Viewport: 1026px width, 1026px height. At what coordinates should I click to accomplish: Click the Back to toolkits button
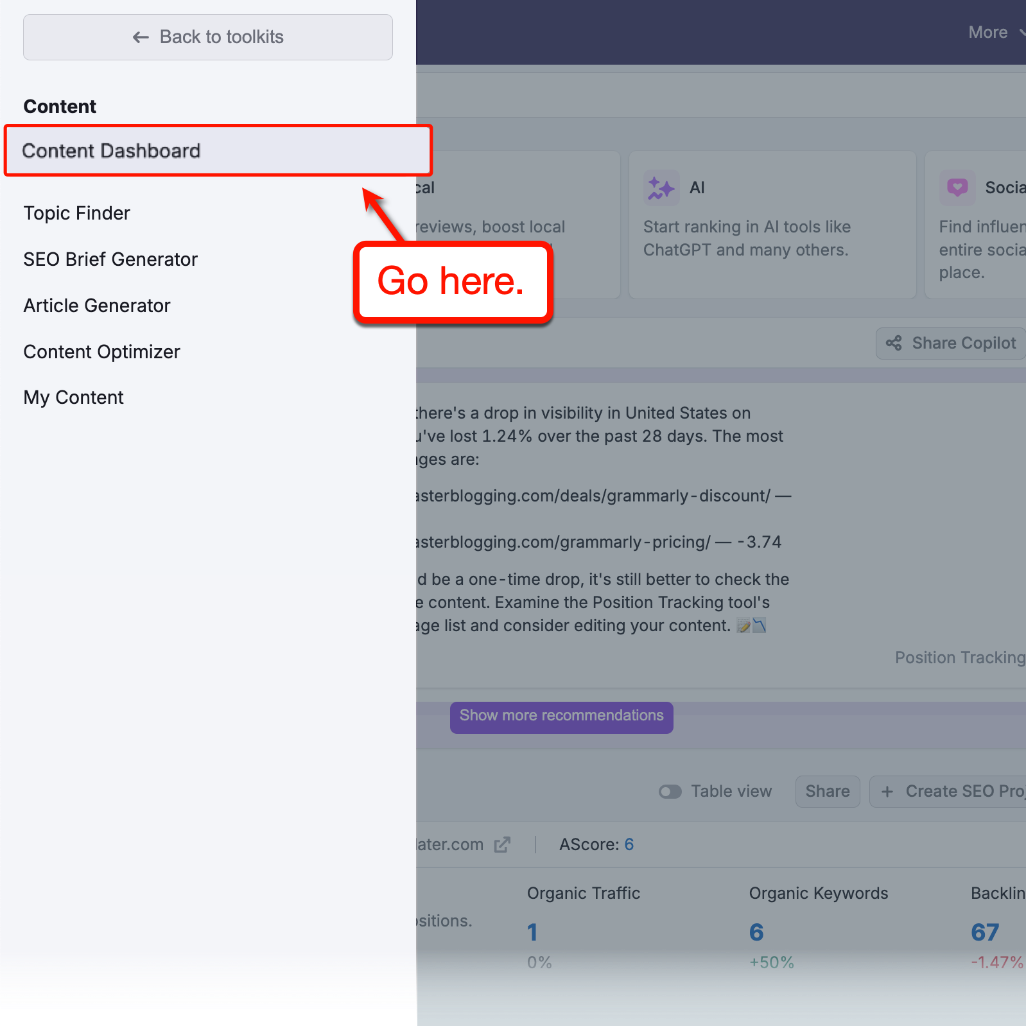click(x=207, y=37)
